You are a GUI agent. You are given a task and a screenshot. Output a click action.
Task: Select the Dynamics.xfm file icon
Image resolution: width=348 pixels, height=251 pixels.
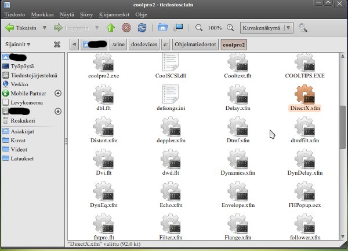238,159
